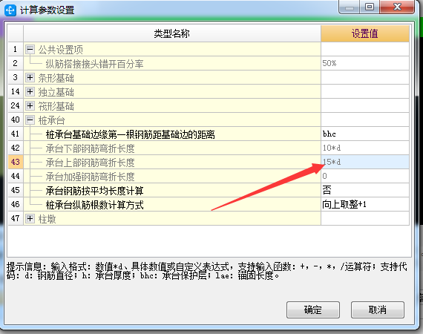Select the 公共设置项 label

60,50
